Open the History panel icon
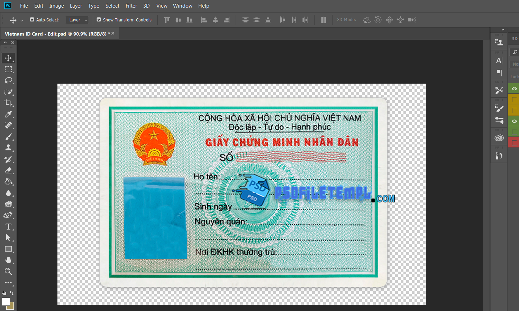The image size is (519, 311). (x=499, y=156)
